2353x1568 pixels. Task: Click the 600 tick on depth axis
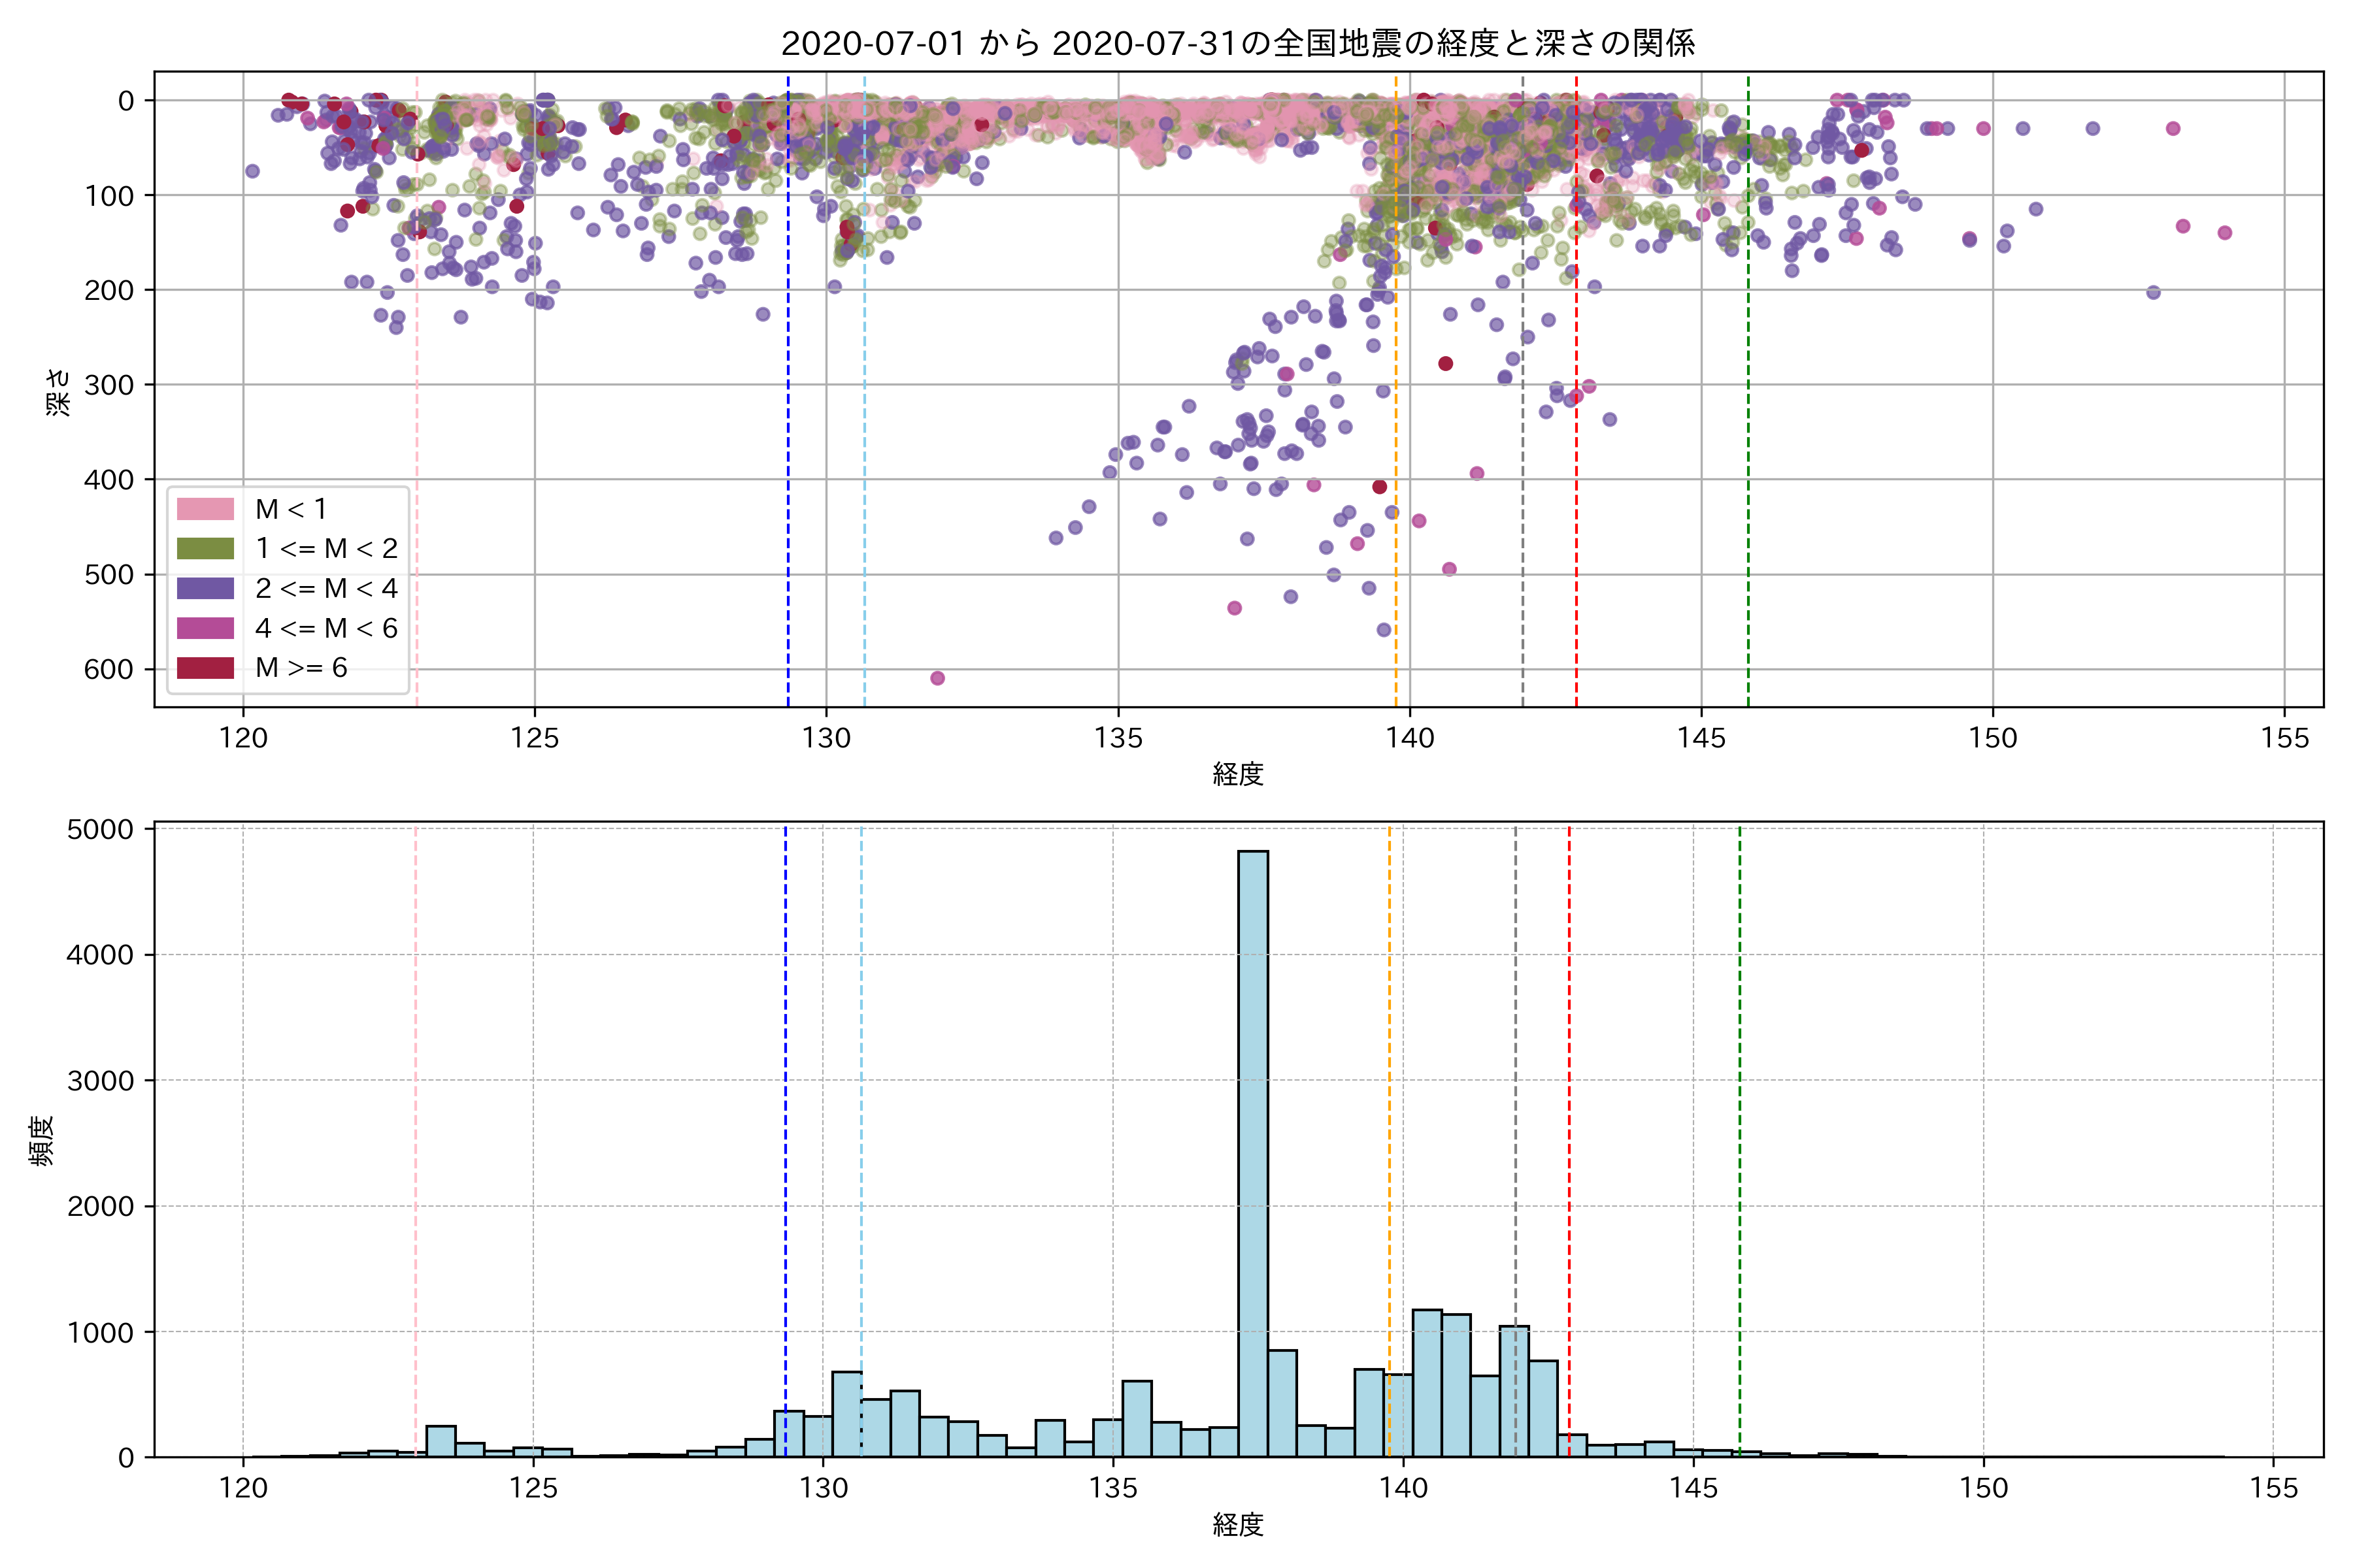coord(108,669)
